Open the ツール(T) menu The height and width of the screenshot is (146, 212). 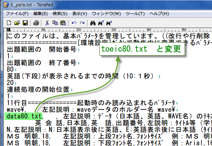click(135, 13)
